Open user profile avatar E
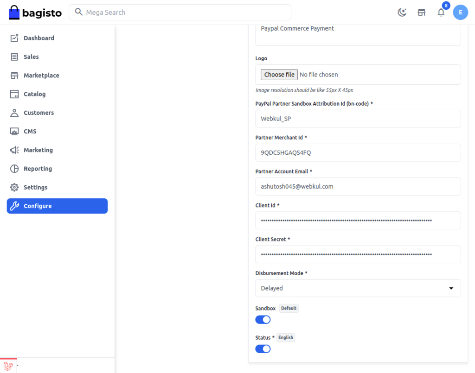Viewport: 475px width, 373px height. pyautogui.click(x=461, y=13)
